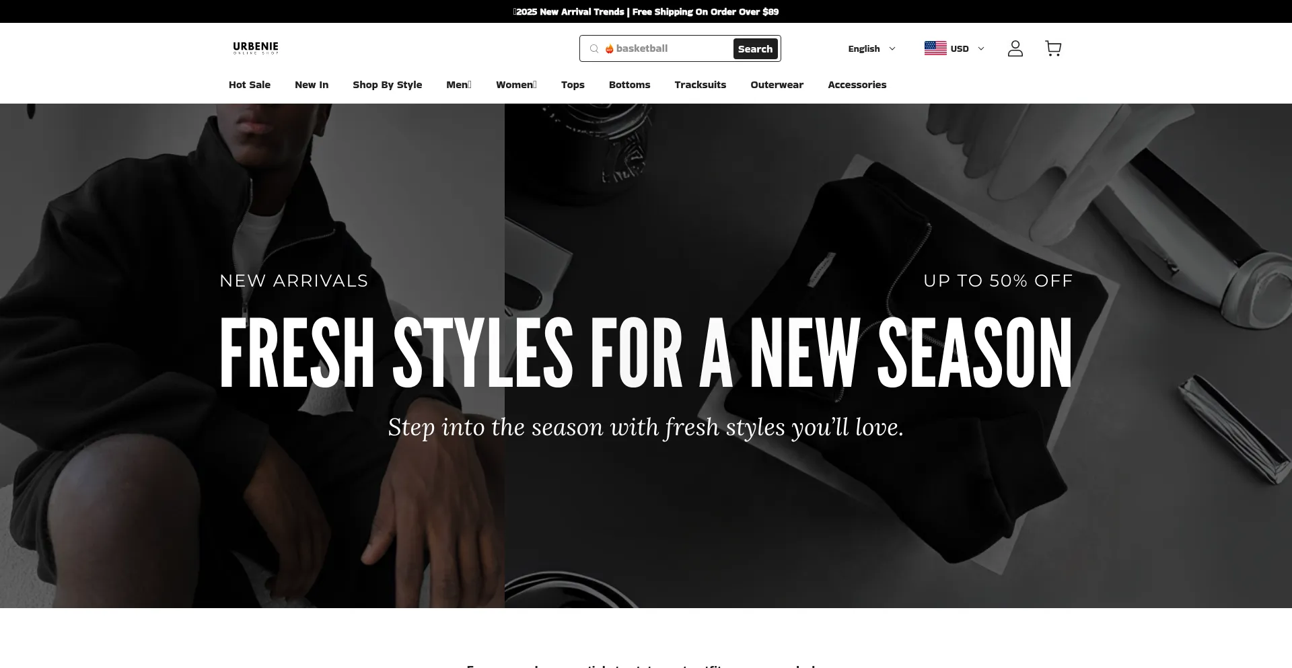Open the shopping cart icon

1053,48
